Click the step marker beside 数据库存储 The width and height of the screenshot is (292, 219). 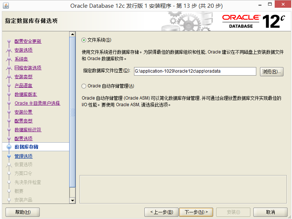9,147
